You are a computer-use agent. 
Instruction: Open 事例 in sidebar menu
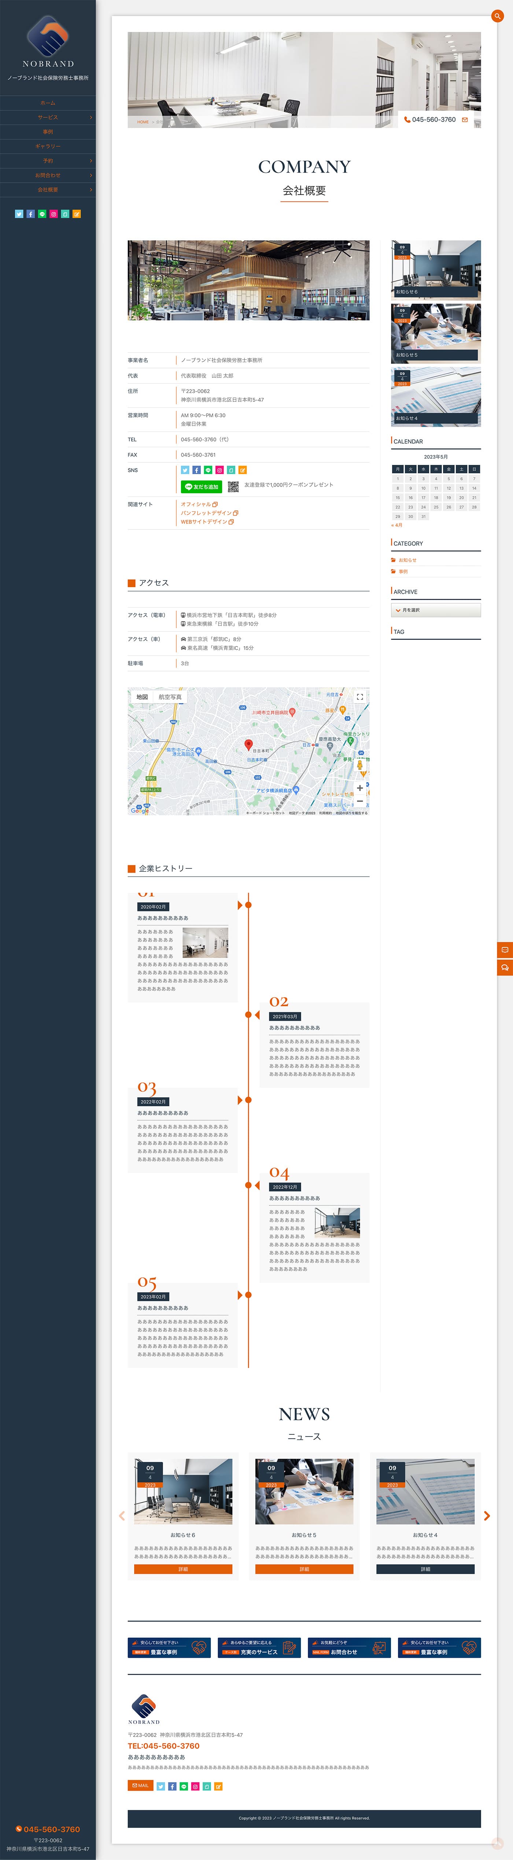coord(48,132)
